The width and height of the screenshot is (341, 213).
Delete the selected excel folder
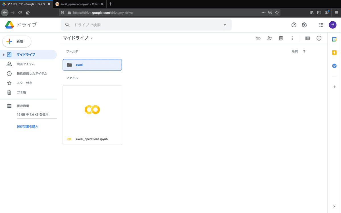(x=281, y=38)
